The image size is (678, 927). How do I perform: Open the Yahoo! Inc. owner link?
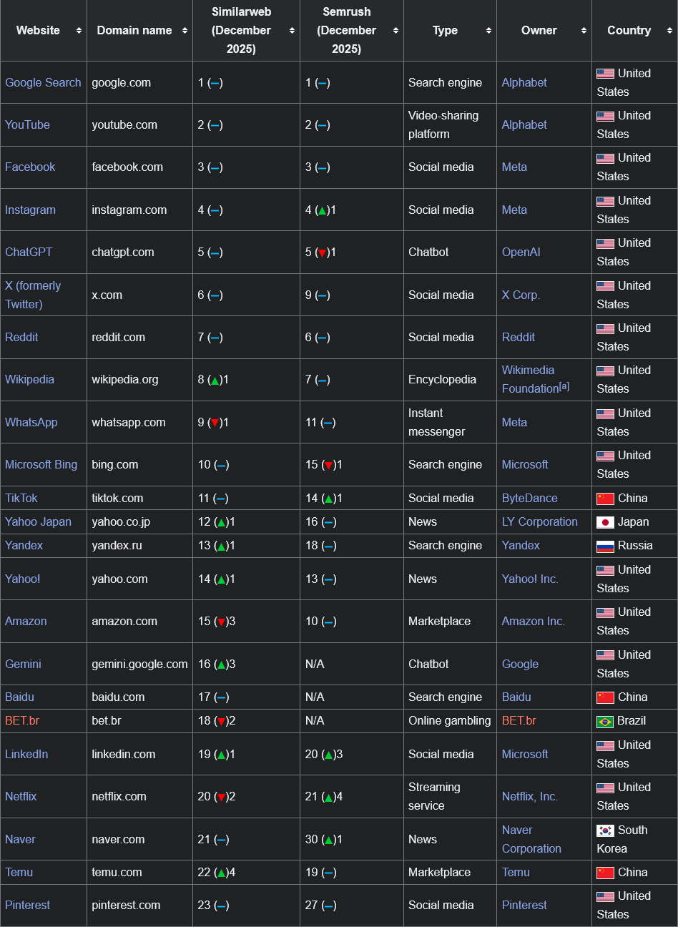coord(530,579)
